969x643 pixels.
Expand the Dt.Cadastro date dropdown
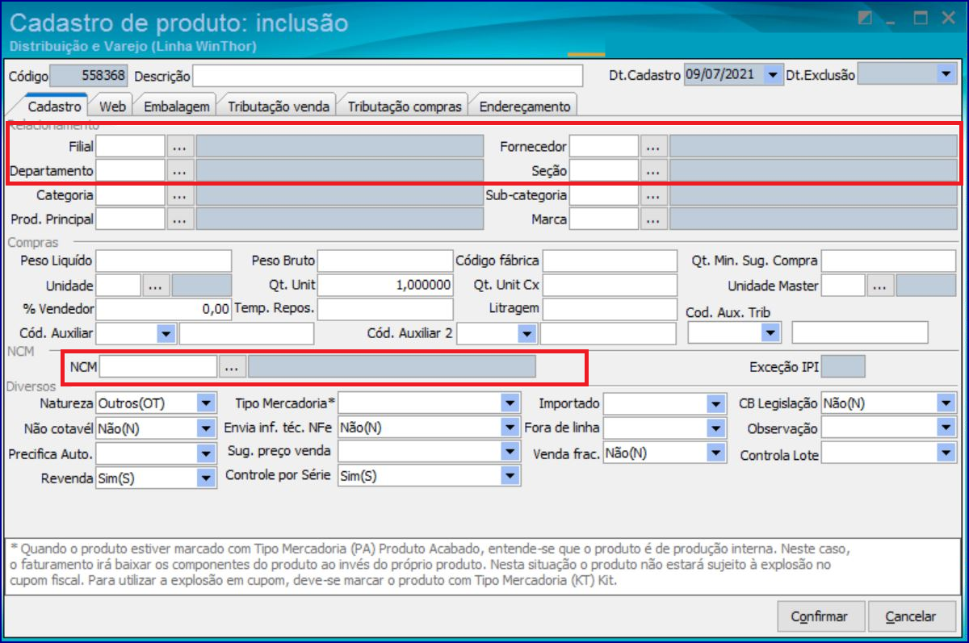(x=774, y=75)
